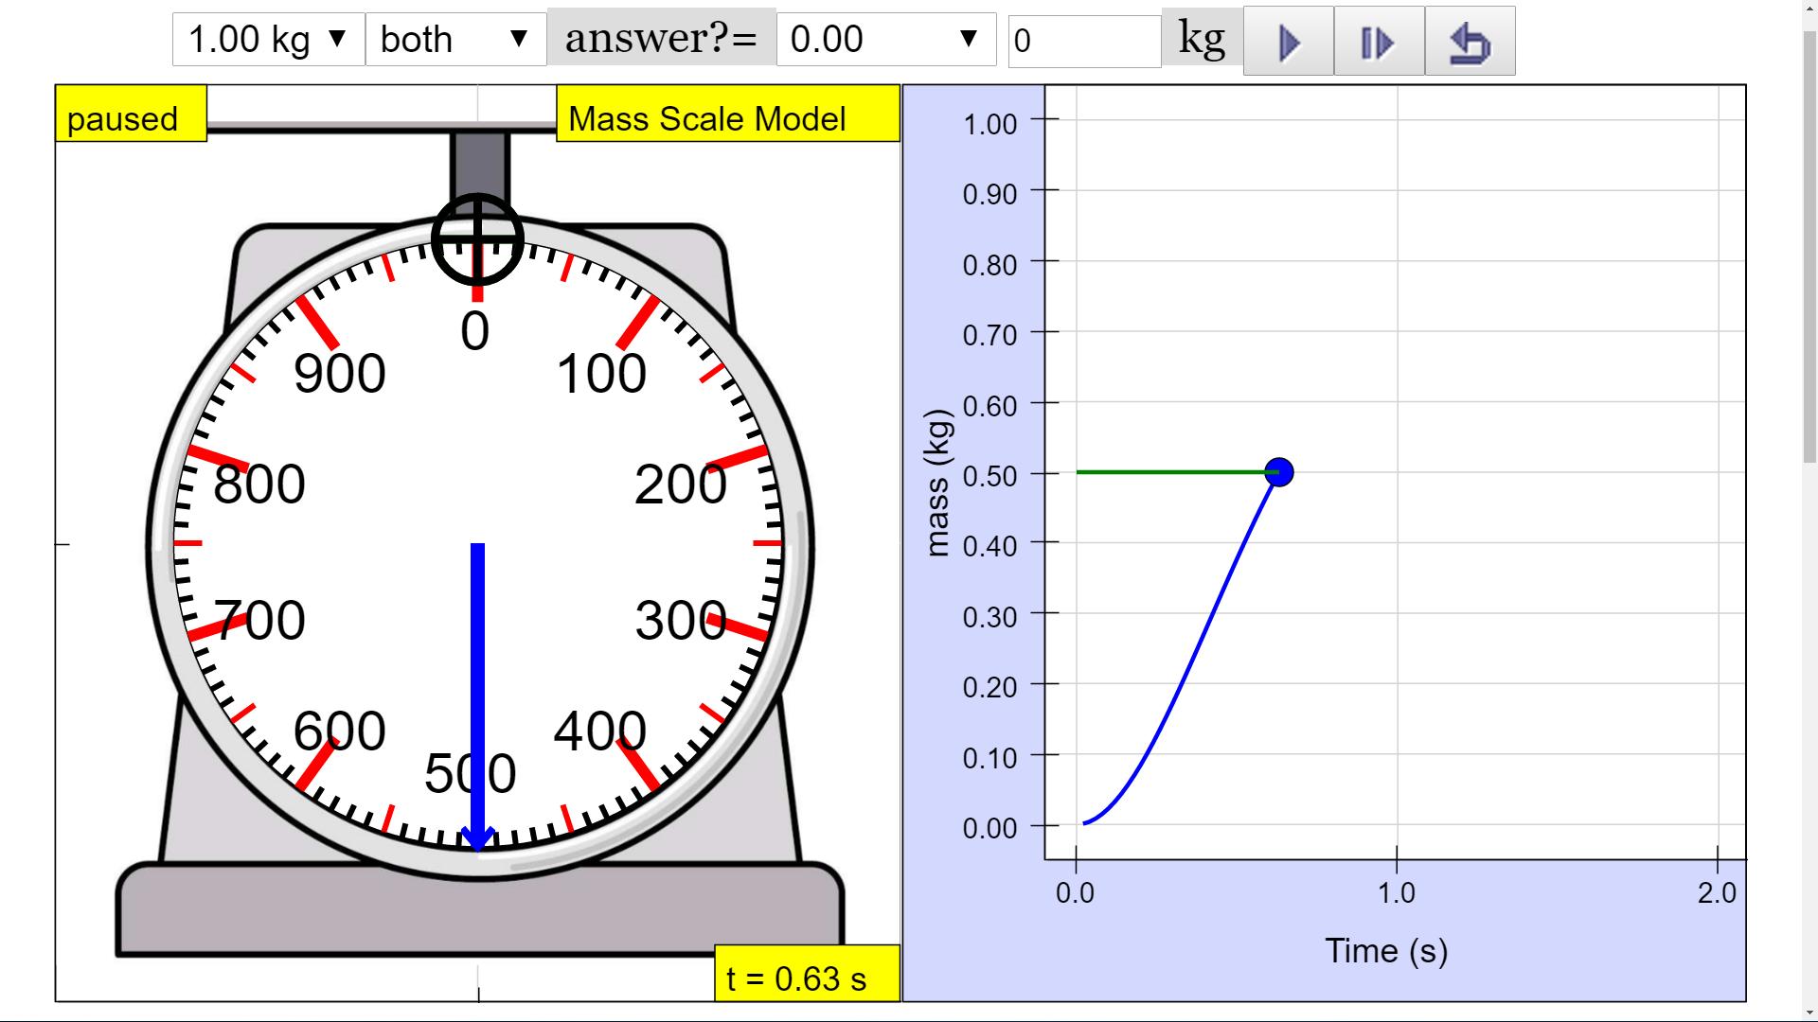This screenshot has width=1818, height=1022.
Task: Click the blue needle arrow on scale
Action: (477, 697)
